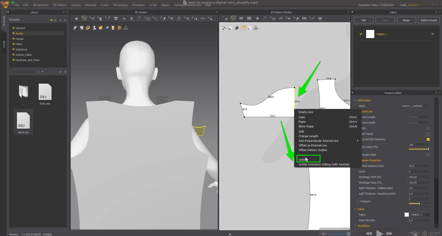The image size is (442, 236).
Task: Select Hardware_and_Trims in Favorites
Action: (x=27, y=60)
